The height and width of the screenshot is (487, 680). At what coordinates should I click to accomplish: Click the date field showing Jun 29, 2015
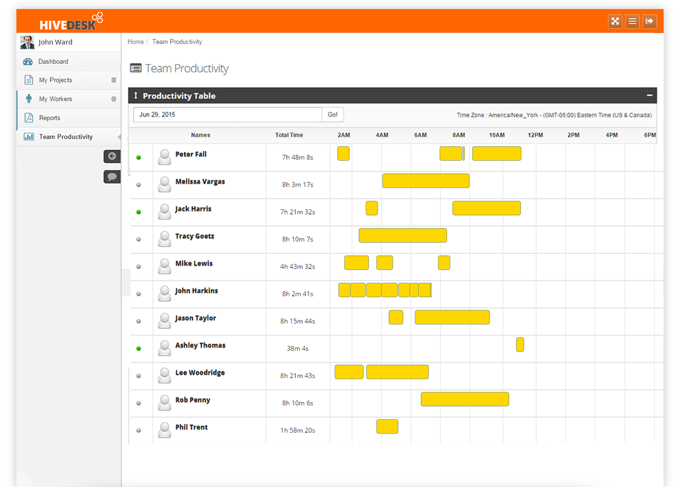point(227,115)
